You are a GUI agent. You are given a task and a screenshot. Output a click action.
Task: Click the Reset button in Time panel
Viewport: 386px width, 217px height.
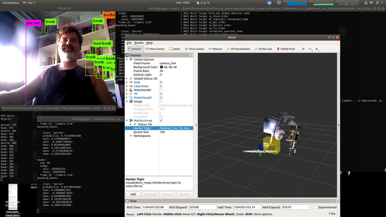pos(130,214)
